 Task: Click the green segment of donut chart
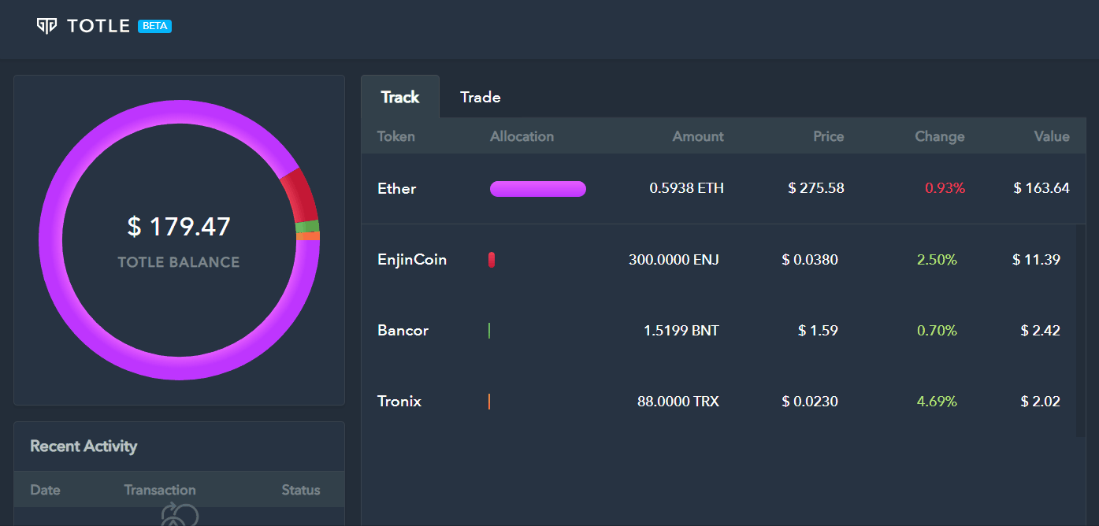pyautogui.click(x=307, y=227)
